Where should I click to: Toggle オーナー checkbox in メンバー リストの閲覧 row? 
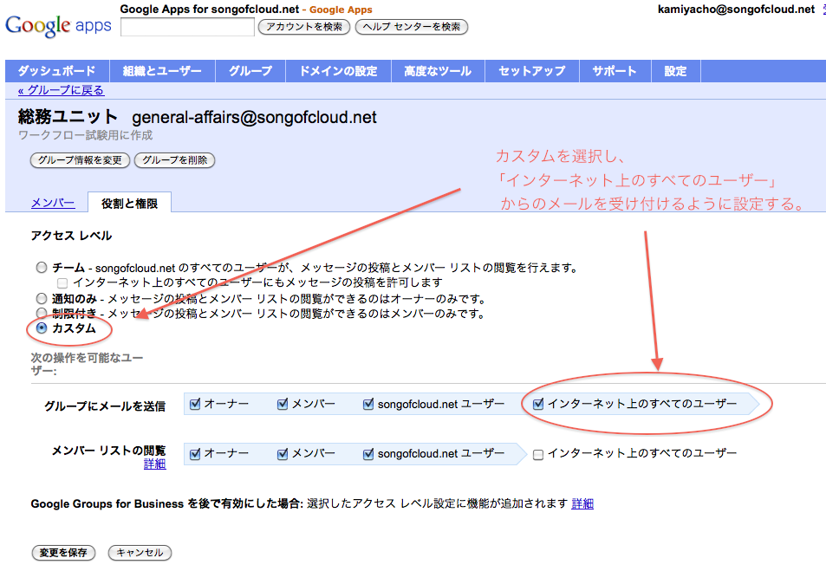(195, 453)
